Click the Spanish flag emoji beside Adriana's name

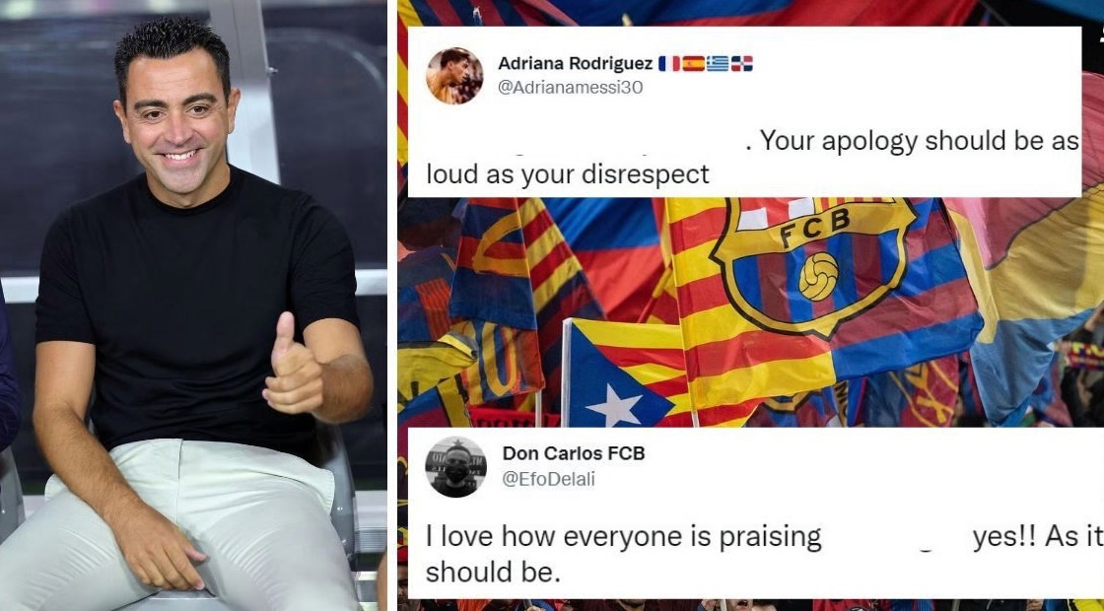pyautogui.click(x=693, y=64)
